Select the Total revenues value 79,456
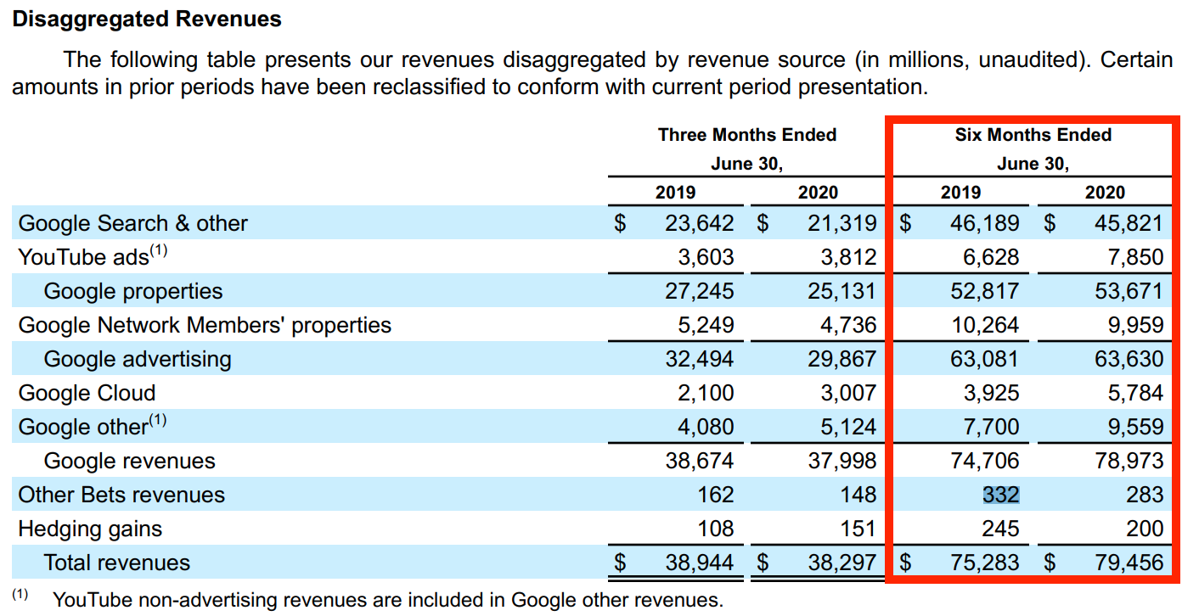 (1129, 563)
